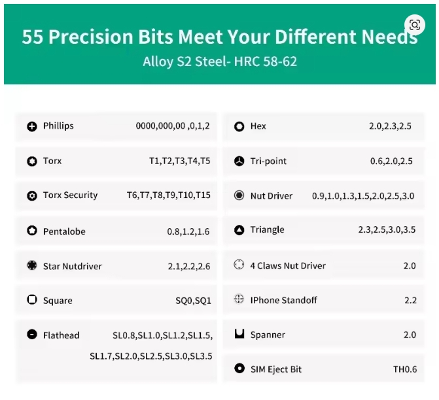Click the iPhone Standoff crosshair icon
Viewport: 439px width, 400px height.
[239, 299]
